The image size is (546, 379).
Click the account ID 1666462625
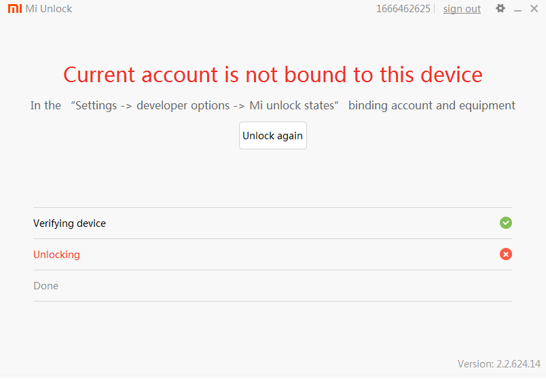point(403,9)
